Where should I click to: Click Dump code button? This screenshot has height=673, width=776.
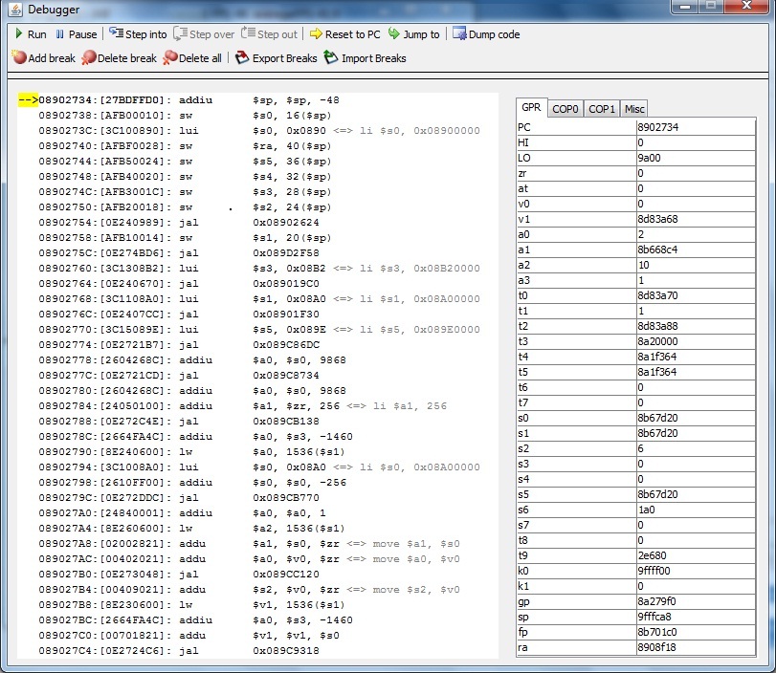point(486,34)
